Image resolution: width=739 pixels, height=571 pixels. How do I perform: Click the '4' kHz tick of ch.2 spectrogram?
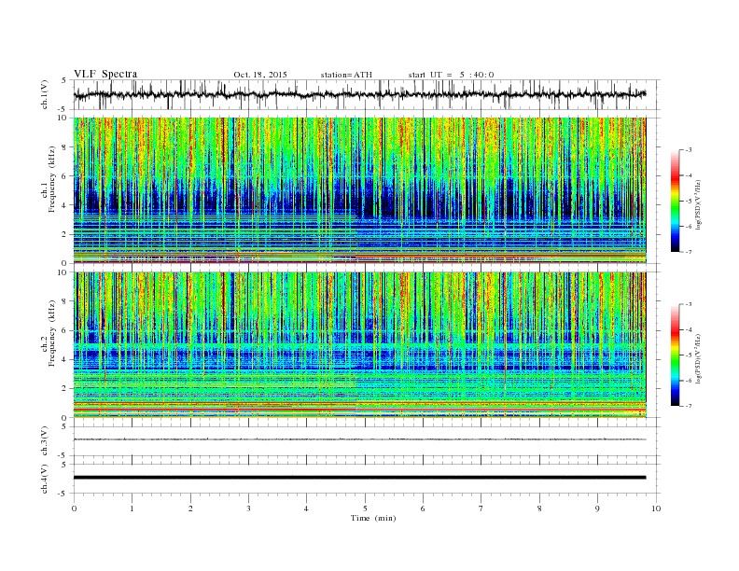tap(66, 359)
